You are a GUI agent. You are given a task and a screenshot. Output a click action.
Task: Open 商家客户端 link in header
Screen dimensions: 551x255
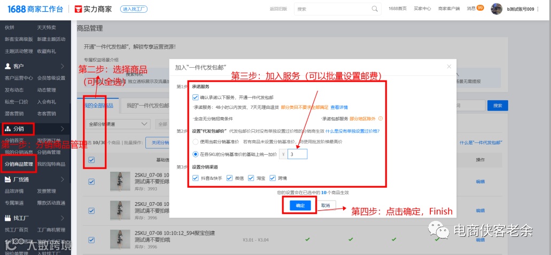(449, 9)
